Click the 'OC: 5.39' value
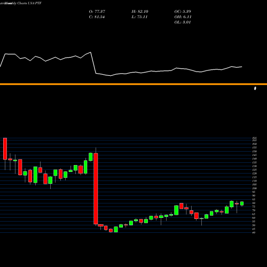This screenshot has width=267, height=267. [183, 12]
